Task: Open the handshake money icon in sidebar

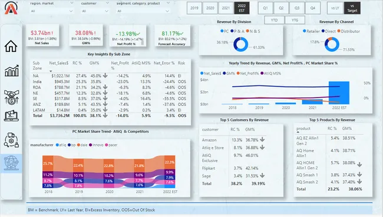Action: click(11, 97)
